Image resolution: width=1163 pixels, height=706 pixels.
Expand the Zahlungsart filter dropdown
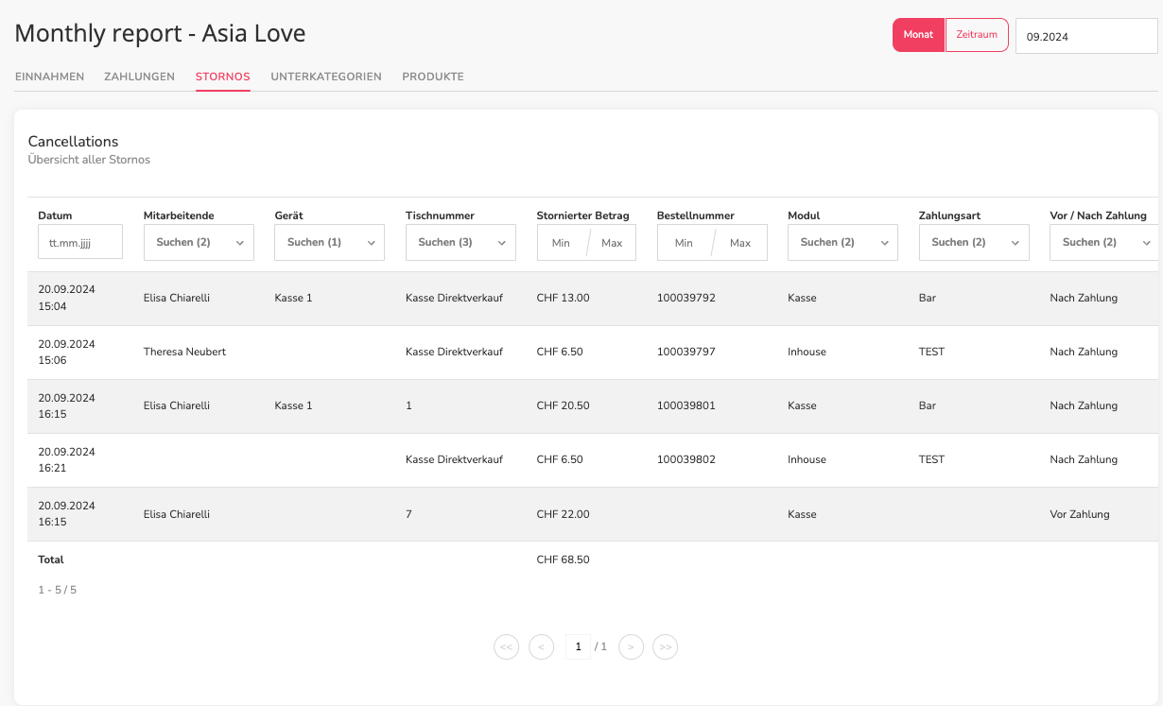(x=974, y=242)
